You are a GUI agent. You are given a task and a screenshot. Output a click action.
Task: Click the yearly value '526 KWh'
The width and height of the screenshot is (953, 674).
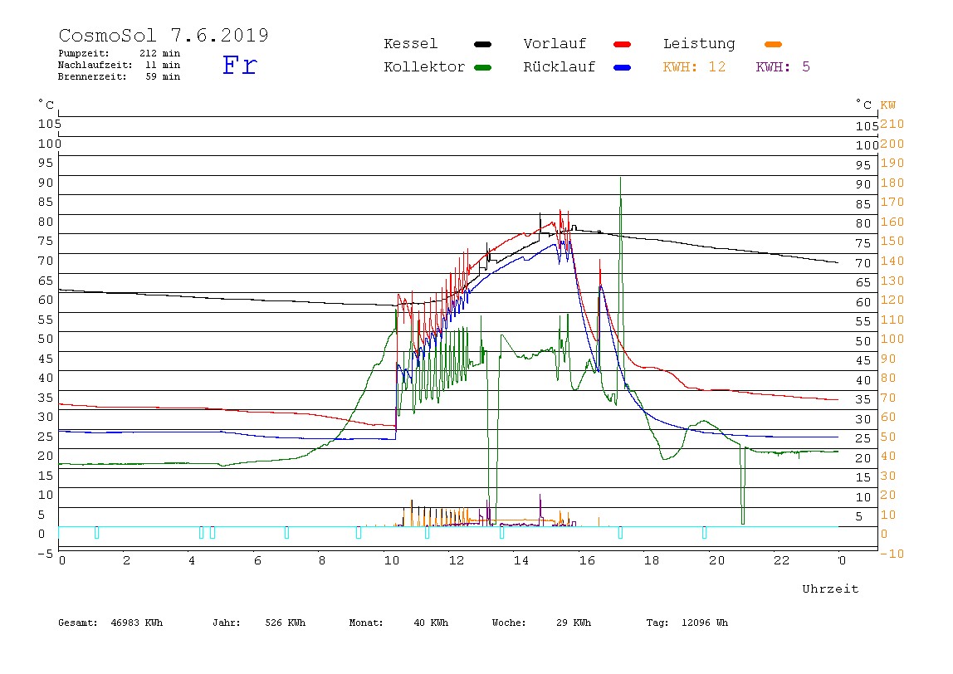click(285, 623)
